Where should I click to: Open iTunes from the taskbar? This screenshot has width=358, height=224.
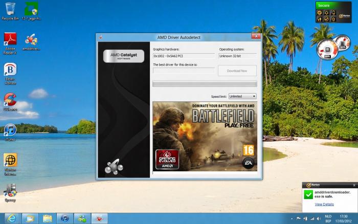click(65, 218)
